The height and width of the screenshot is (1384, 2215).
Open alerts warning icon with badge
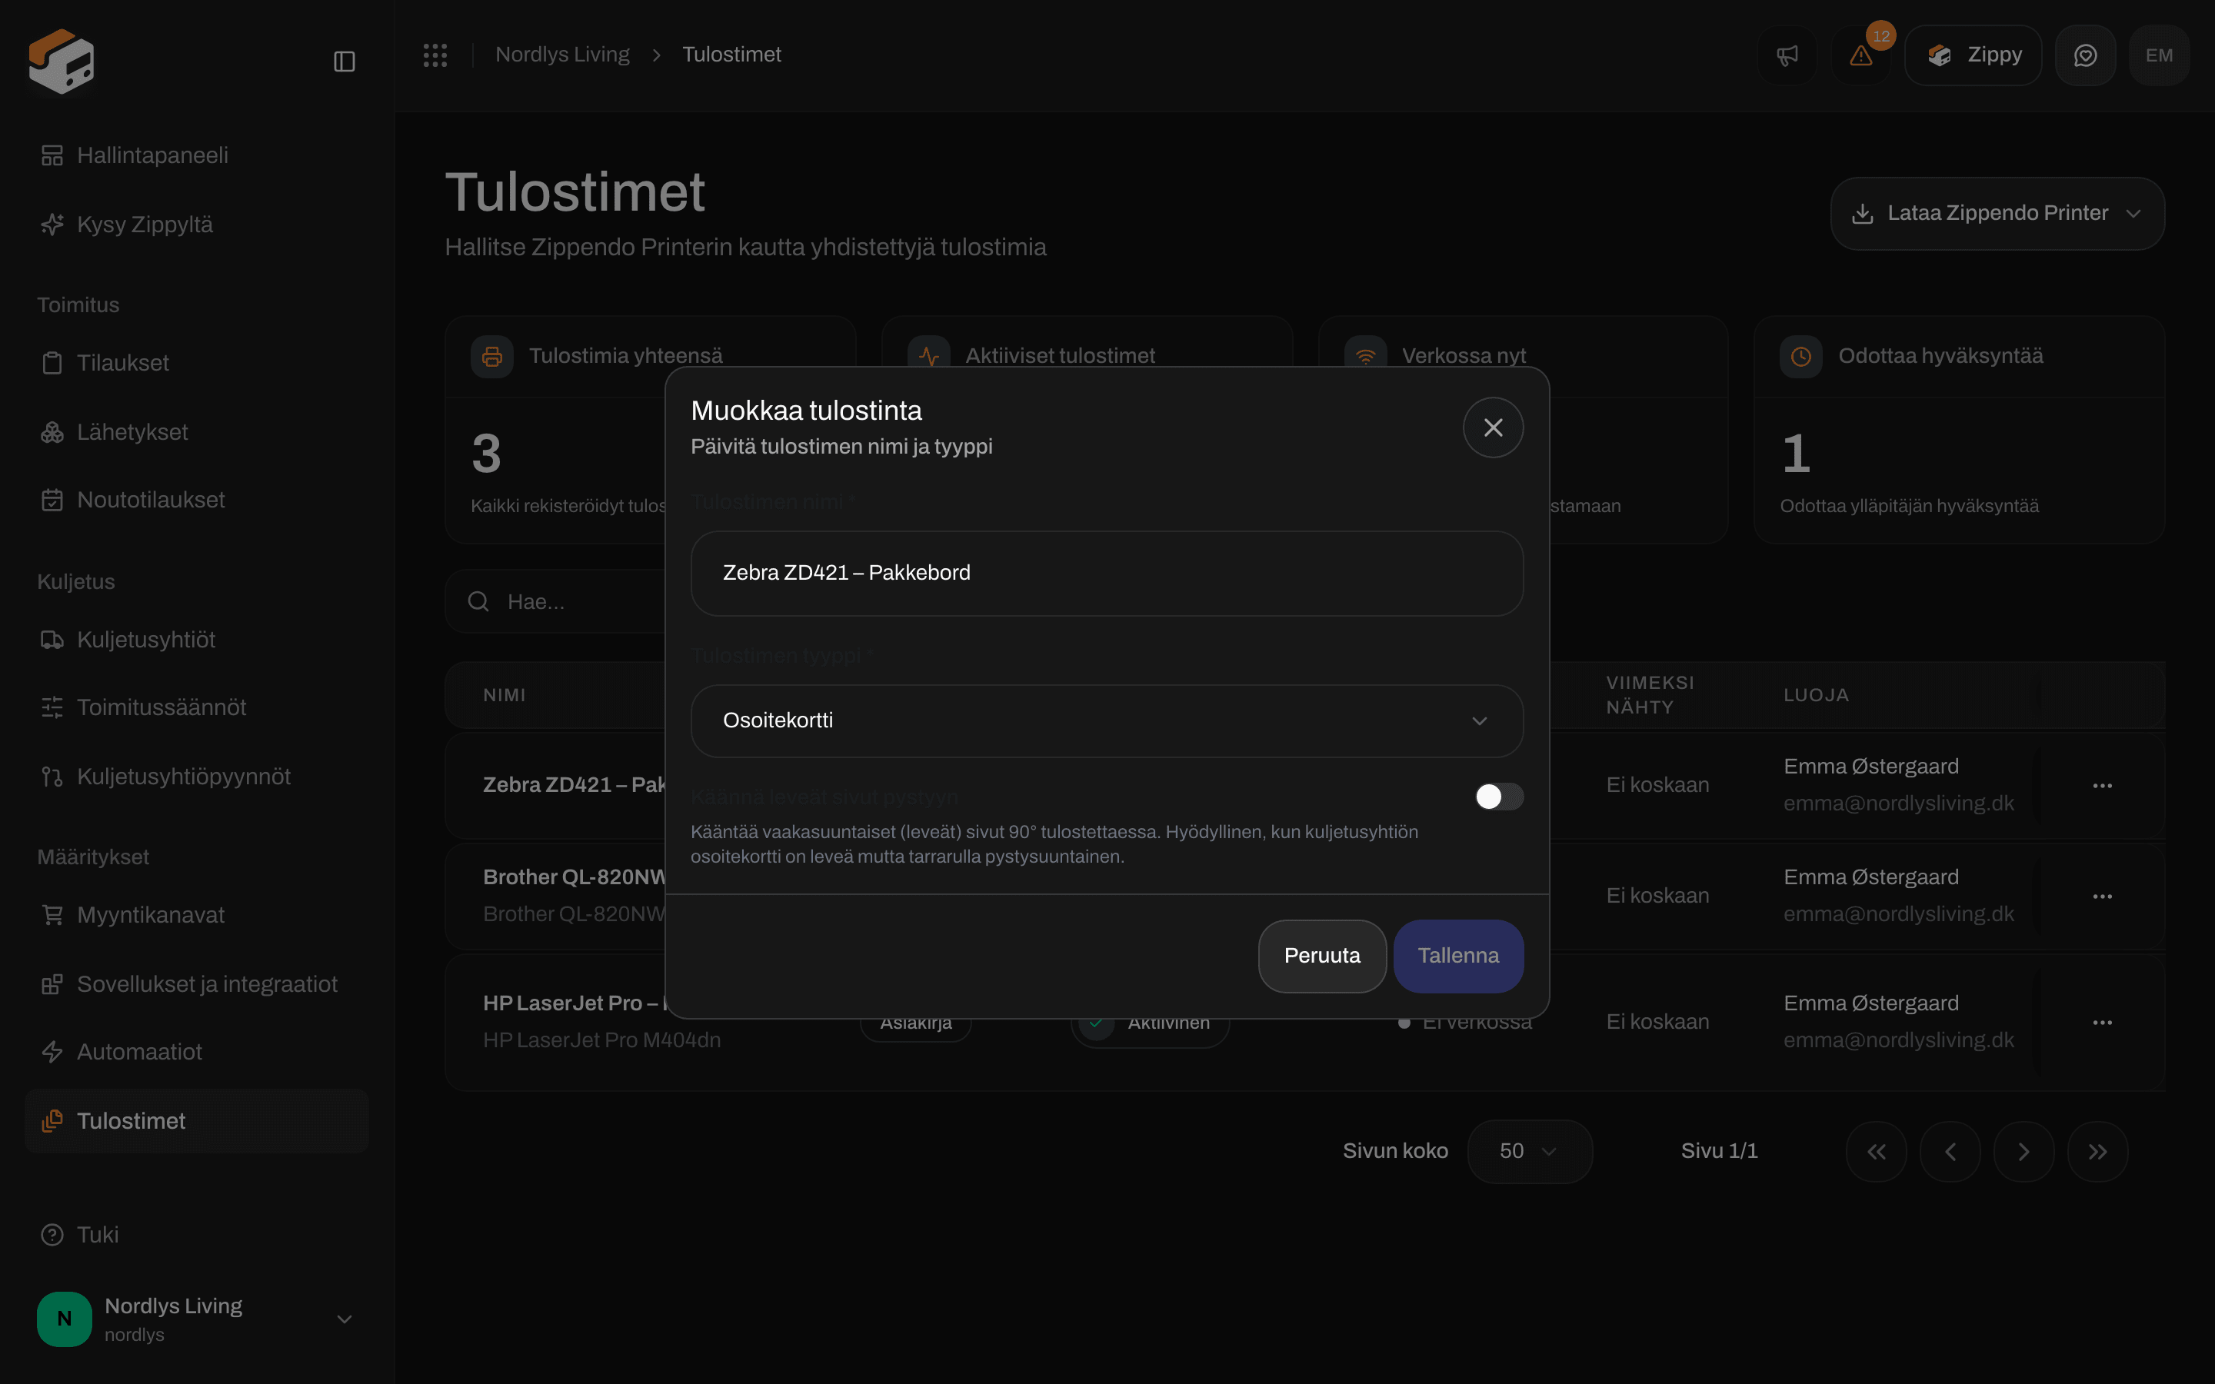pyautogui.click(x=1860, y=55)
